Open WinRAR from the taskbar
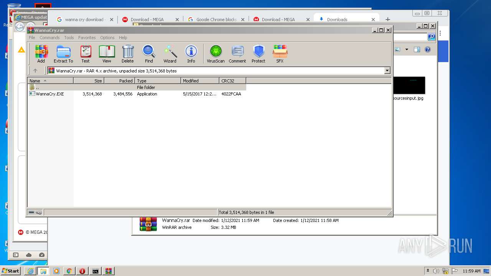The width and height of the screenshot is (491, 276). (x=108, y=271)
